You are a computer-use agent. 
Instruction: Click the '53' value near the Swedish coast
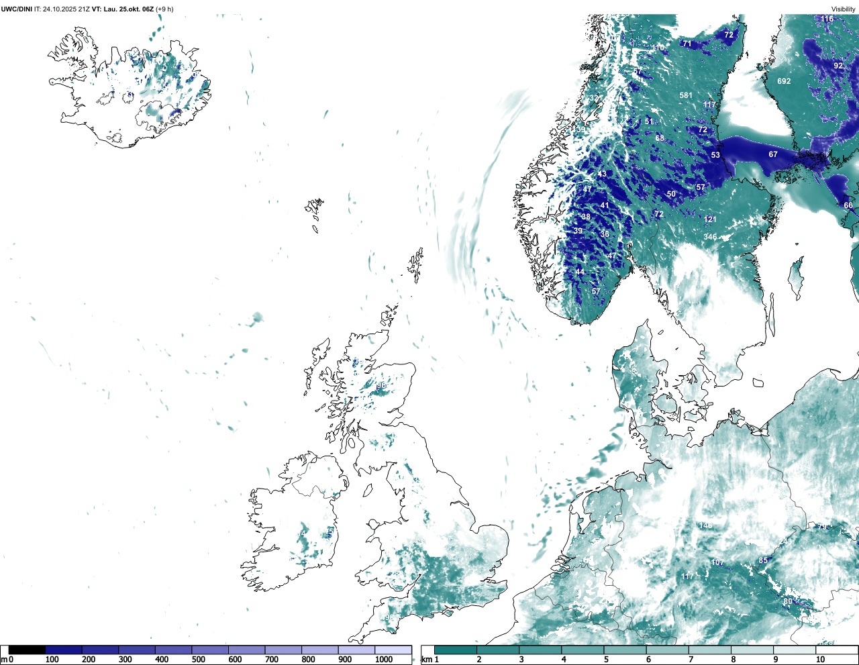[715, 155]
